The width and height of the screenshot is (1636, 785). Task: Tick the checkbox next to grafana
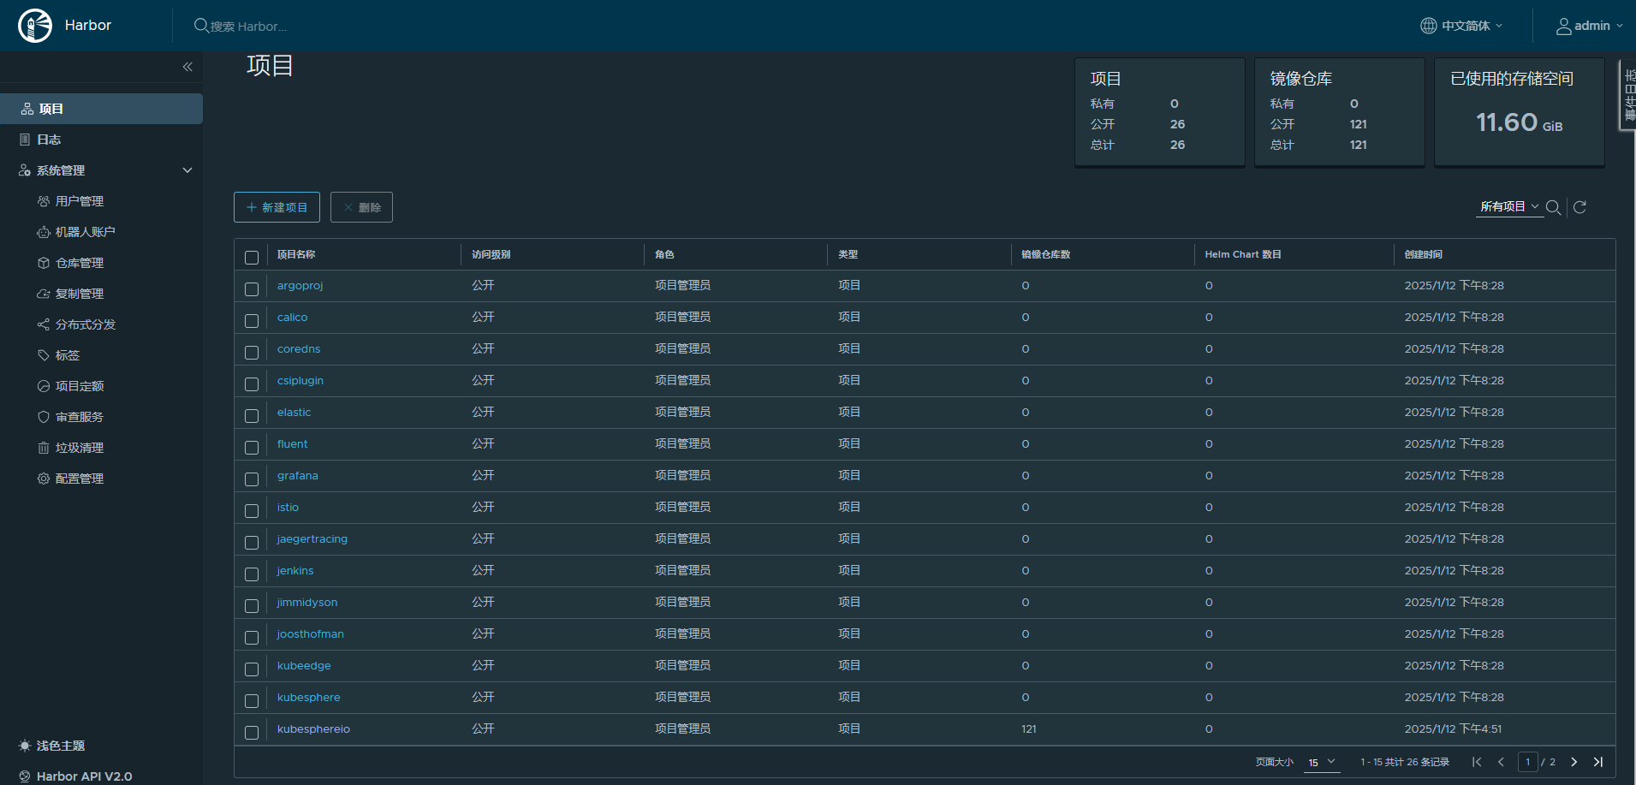pos(252,479)
